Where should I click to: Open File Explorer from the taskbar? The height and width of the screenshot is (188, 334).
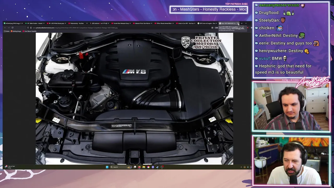click(x=144, y=167)
